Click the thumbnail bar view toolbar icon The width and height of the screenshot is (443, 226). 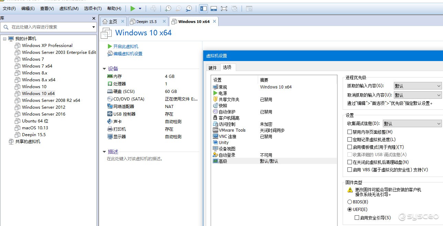tap(213, 9)
